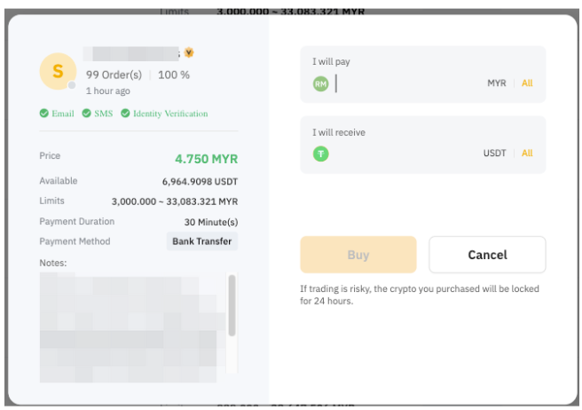The width and height of the screenshot is (582, 410).
Task: Click the green SMS verified checkmark
Action: 86,114
